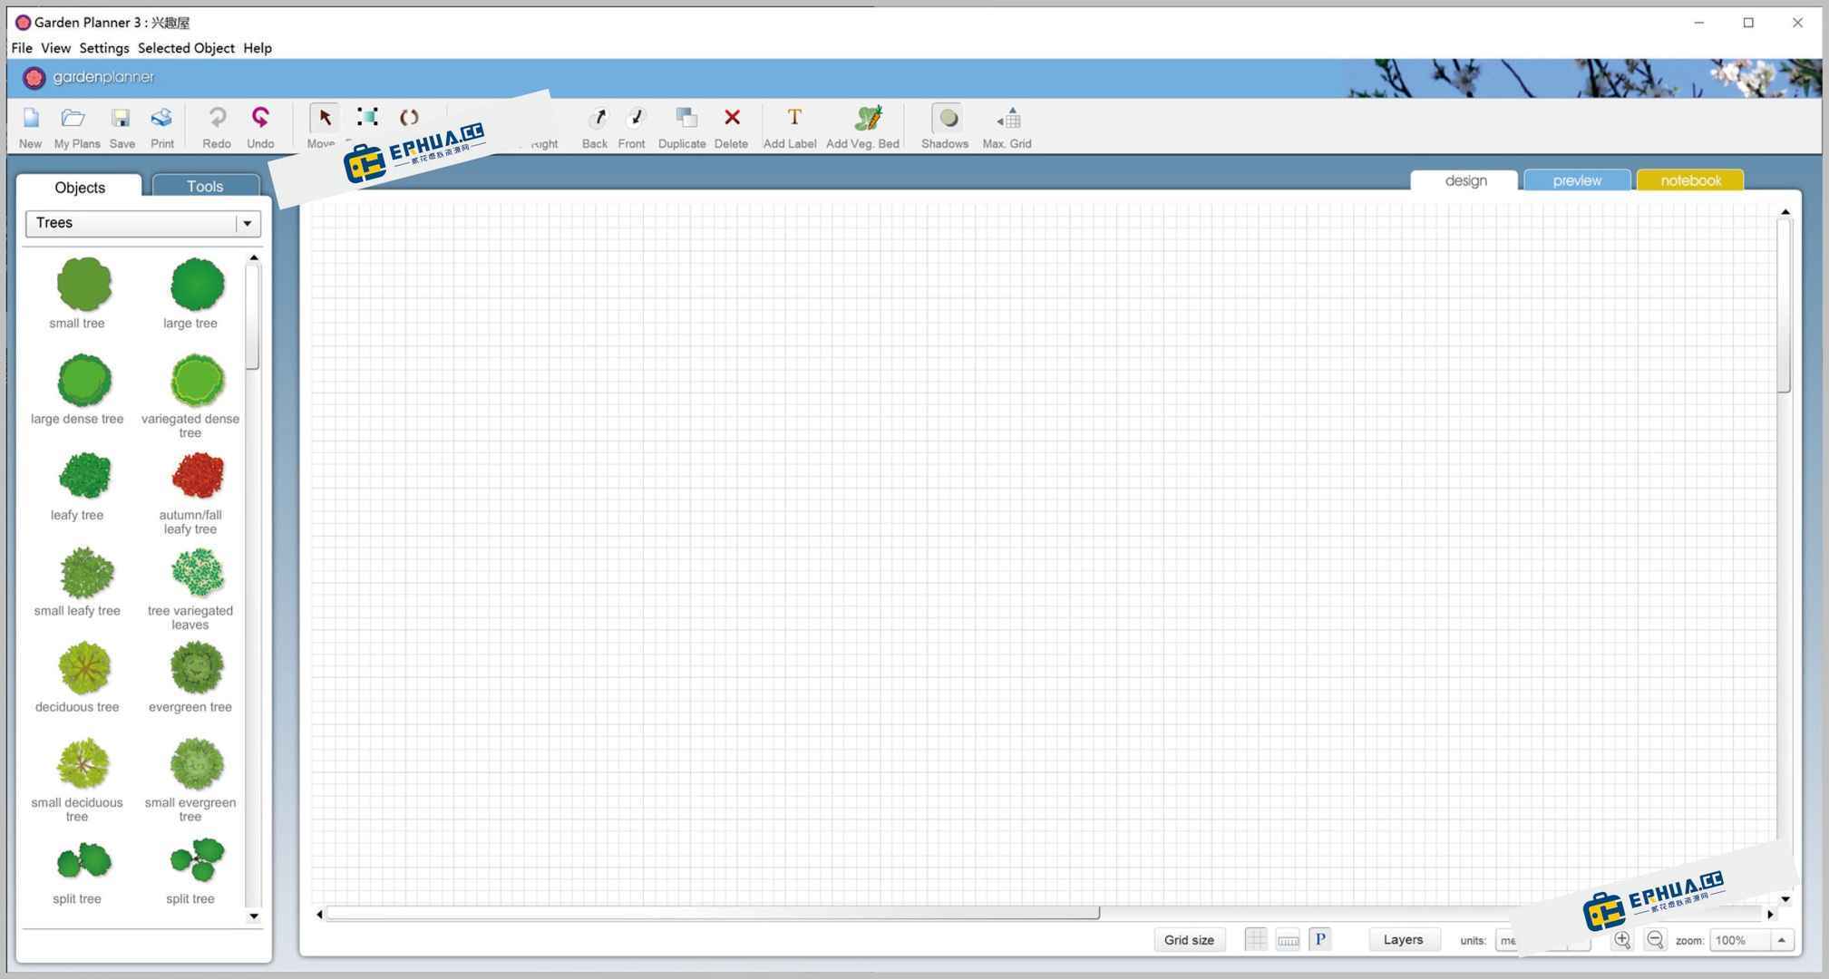Click the zoom in magnifier
The height and width of the screenshot is (979, 1829).
point(1622,940)
